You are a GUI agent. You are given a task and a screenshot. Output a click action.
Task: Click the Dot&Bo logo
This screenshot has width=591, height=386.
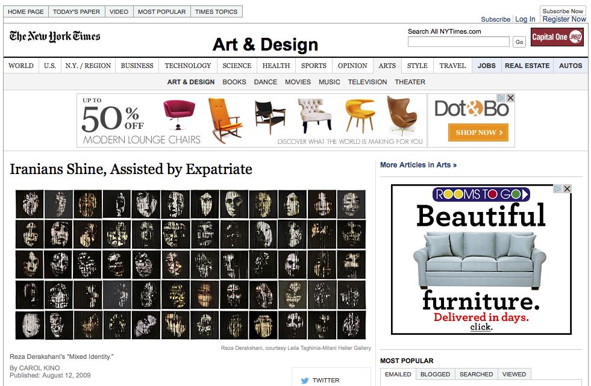click(x=472, y=109)
